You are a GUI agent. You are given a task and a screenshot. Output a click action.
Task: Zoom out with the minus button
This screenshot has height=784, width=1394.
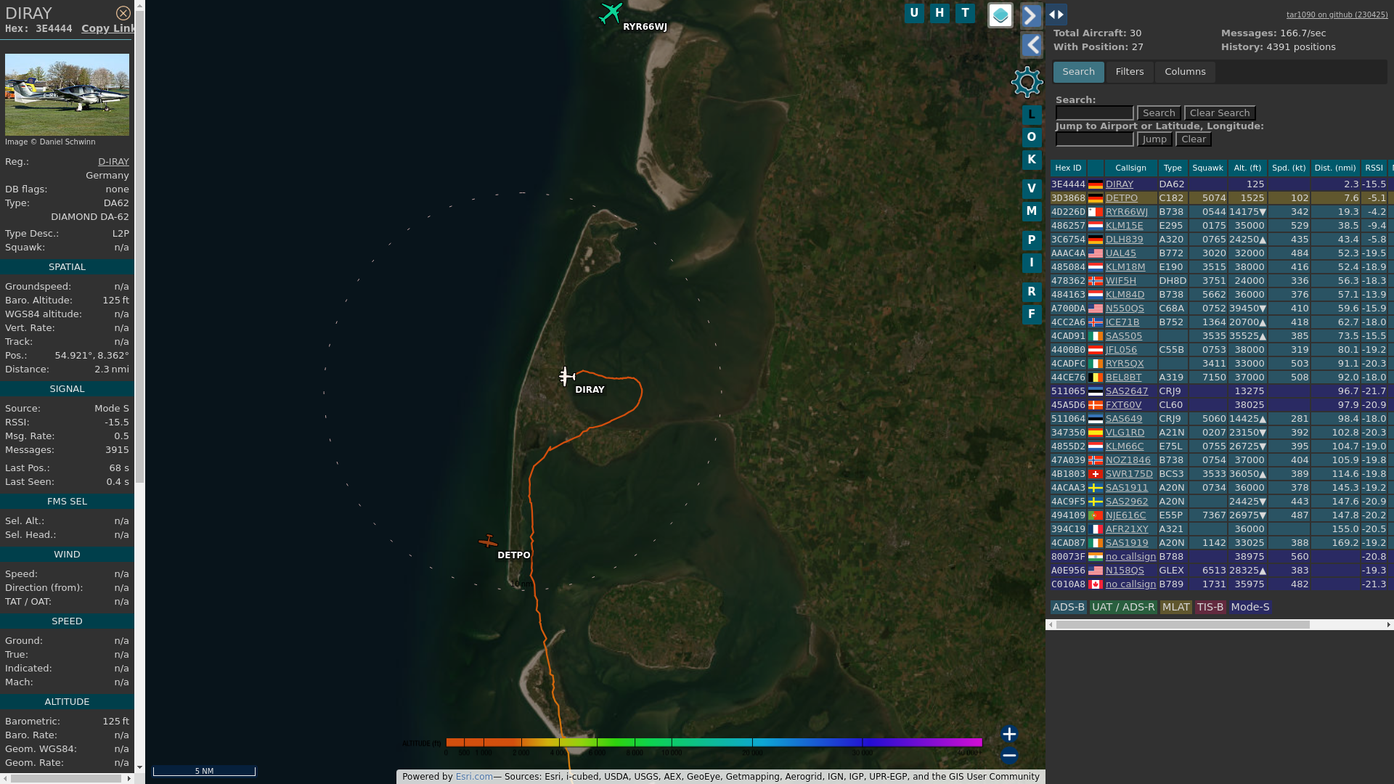click(x=1009, y=756)
